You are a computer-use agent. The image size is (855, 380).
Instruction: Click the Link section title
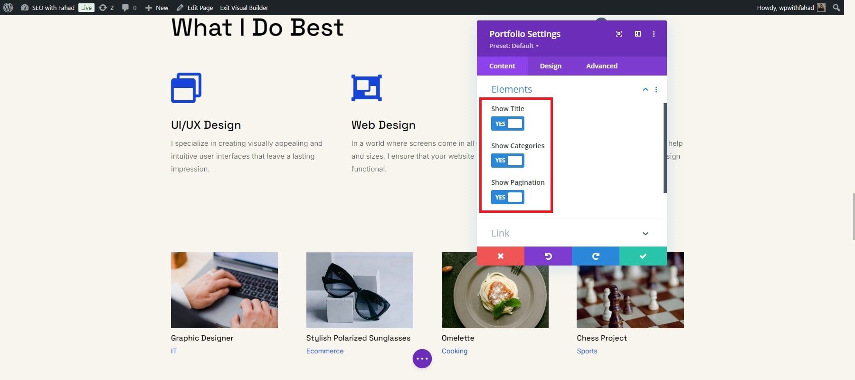(500, 233)
